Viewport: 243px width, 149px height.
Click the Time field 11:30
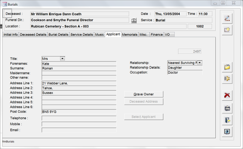tap(205, 14)
